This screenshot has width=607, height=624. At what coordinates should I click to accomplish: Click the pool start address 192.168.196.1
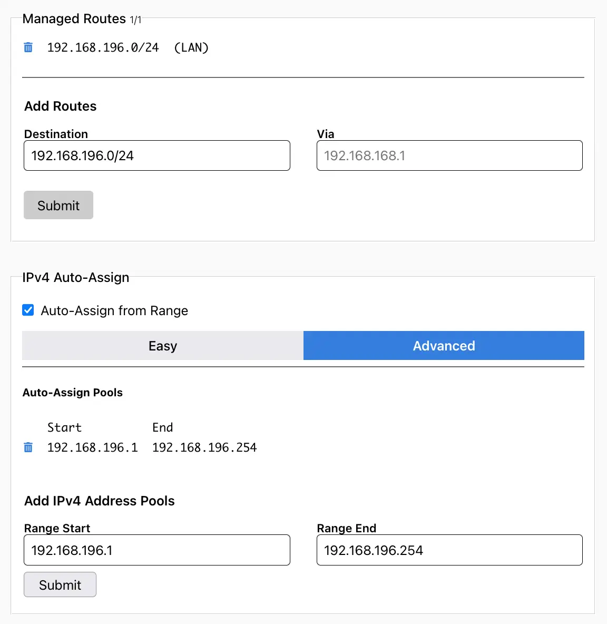93,447
